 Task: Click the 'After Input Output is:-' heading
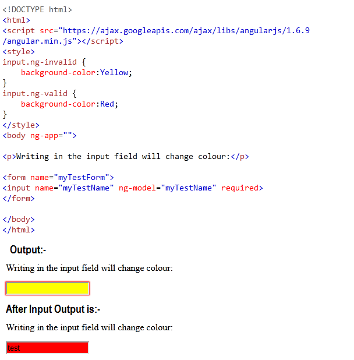53,309
